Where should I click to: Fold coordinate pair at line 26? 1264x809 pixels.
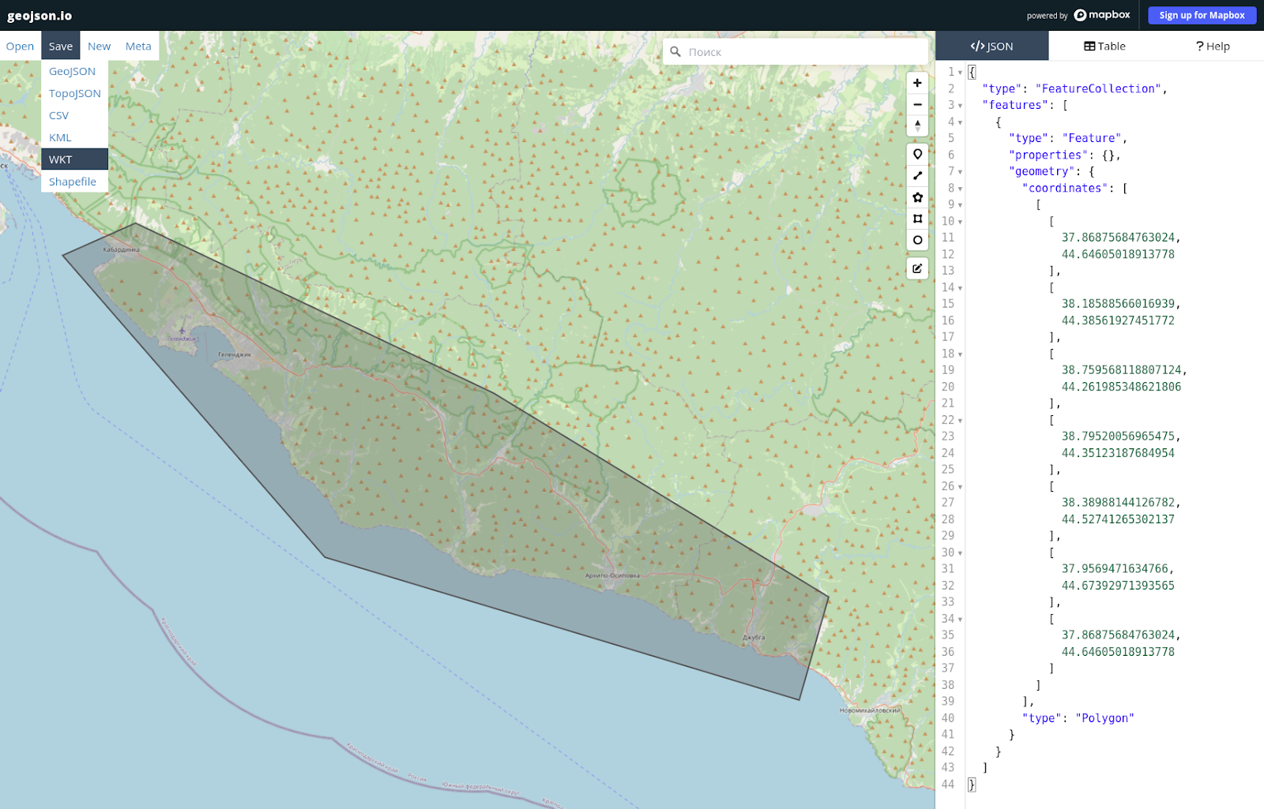(x=960, y=487)
